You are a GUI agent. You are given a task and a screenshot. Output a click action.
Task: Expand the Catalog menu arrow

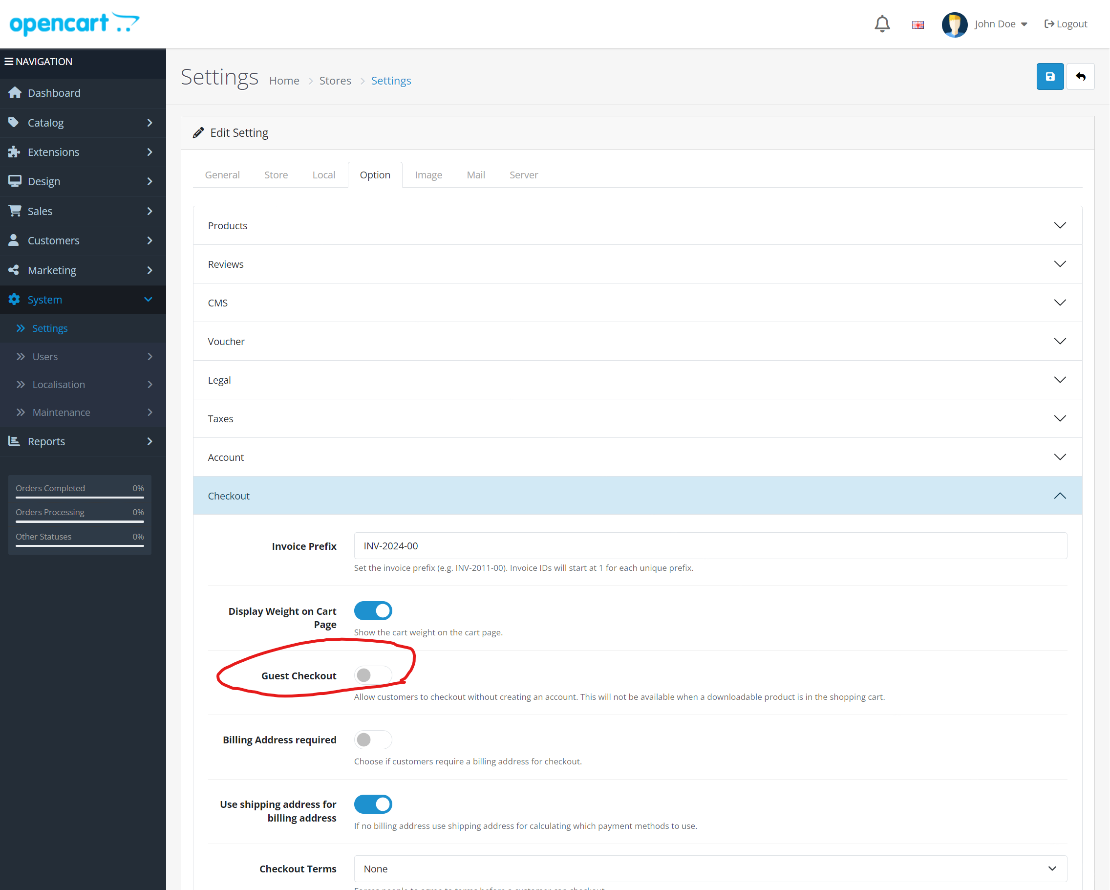(150, 123)
